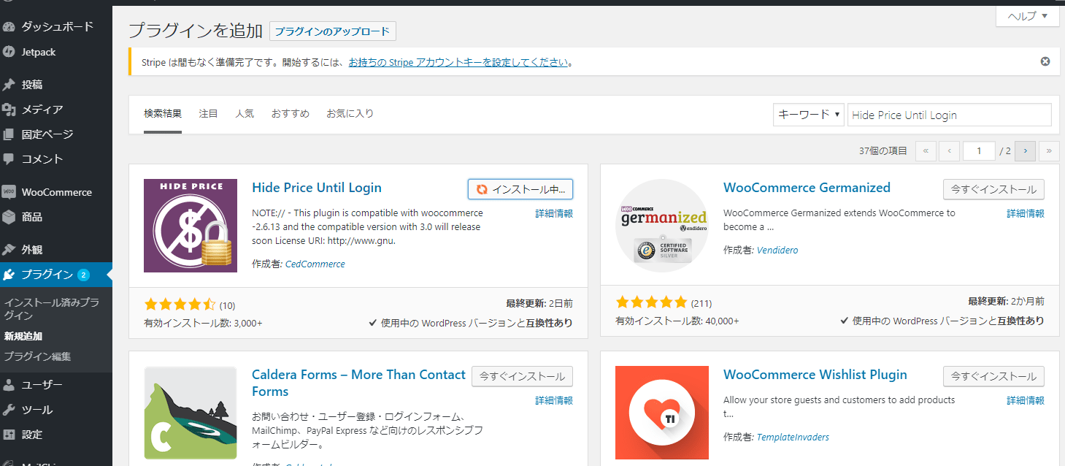The image size is (1065, 466).
Task: View 詳細情報 for Caldera Forms
Action: (x=554, y=400)
